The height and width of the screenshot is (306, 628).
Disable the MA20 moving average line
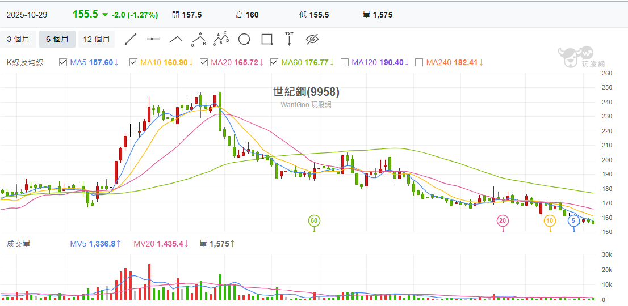click(x=204, y=62)
